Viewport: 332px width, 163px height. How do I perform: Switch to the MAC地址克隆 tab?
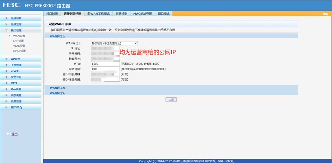[143, 14]
